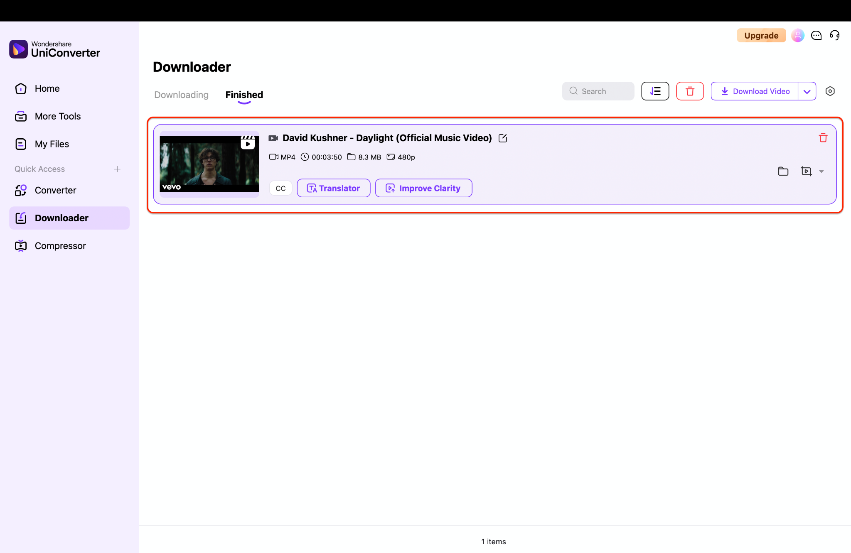Screen dimensions: 851x553
Task: Open the Converter sidebar item
Action: pos(55,190)
